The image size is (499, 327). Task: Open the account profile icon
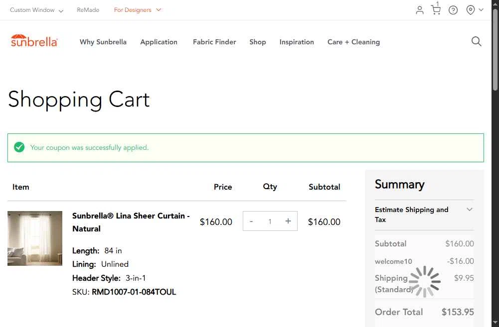[419, 10]
